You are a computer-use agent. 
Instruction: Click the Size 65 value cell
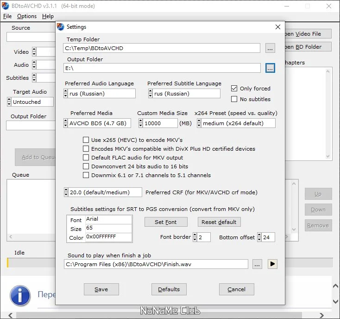click(109, 228)
